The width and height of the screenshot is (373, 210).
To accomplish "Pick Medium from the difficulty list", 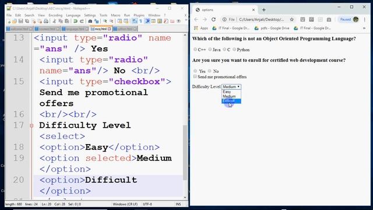I will click(231, 96).
